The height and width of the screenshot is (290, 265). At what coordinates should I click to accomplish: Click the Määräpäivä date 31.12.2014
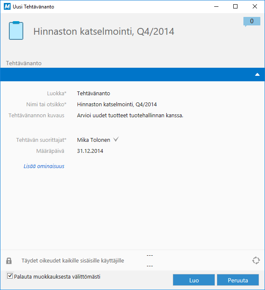tap(90, 151)
